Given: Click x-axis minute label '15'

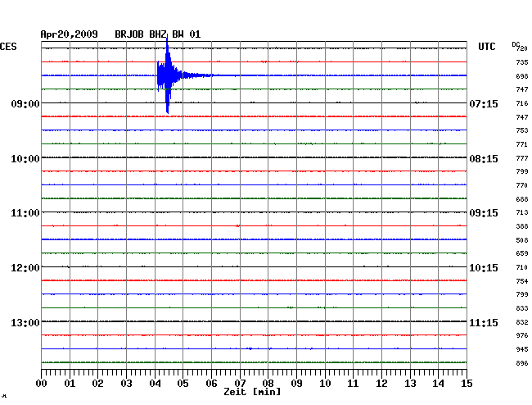Looking at the screenshot, I should [467, 383].
